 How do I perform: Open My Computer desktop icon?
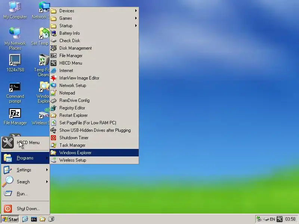pyautogui.click(x=15, y=10)
